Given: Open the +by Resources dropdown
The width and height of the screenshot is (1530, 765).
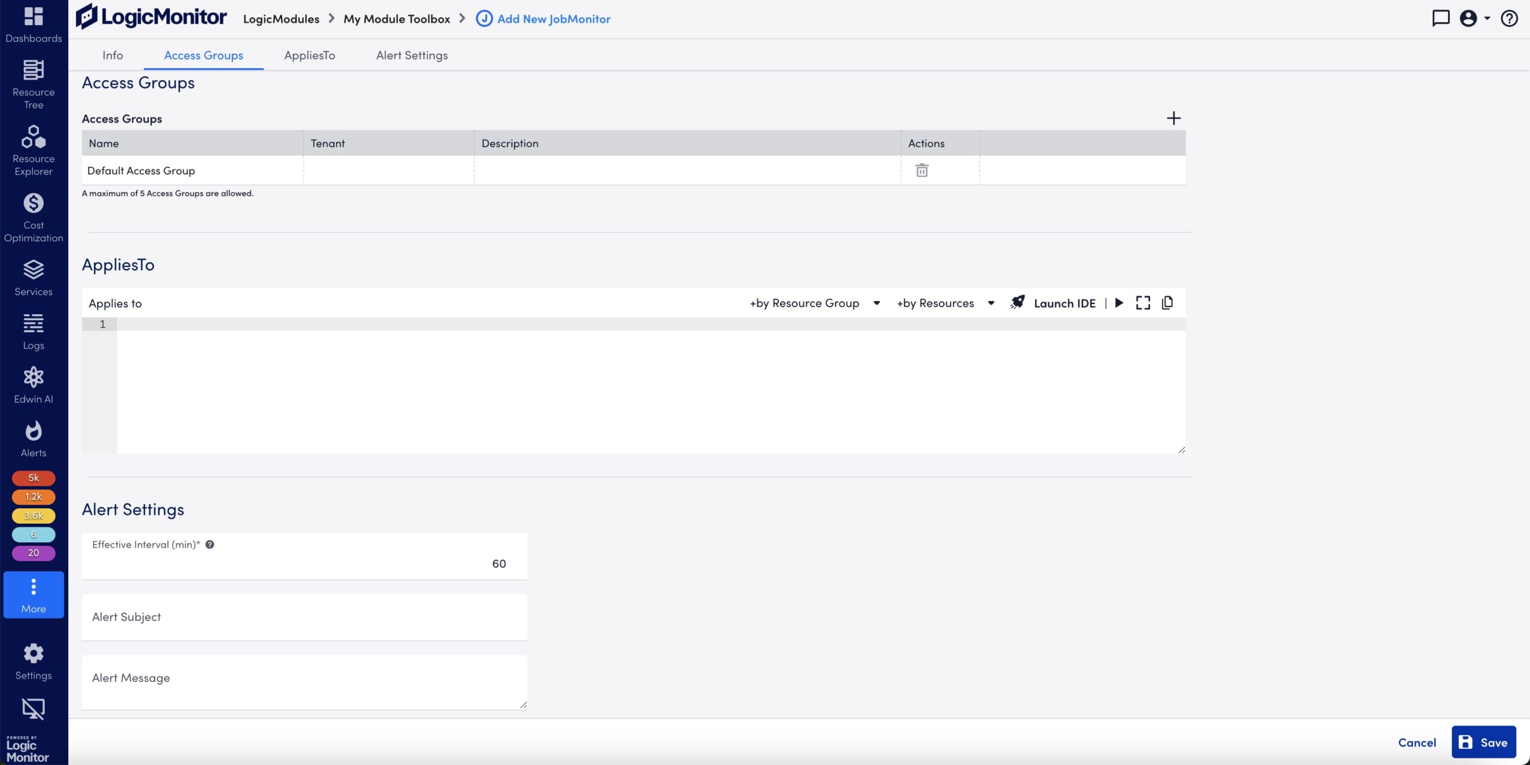Looking at the screenshot, I should pyautogui.click(x=944, y=303).
